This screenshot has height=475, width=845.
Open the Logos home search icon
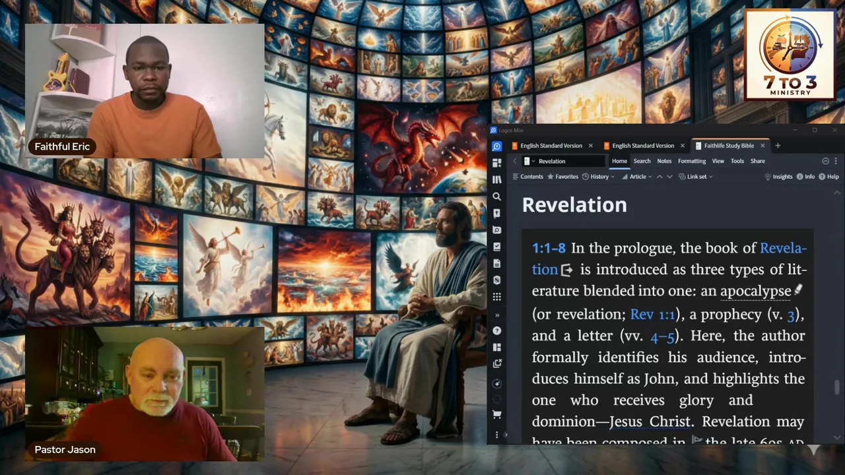click(497, 146)
